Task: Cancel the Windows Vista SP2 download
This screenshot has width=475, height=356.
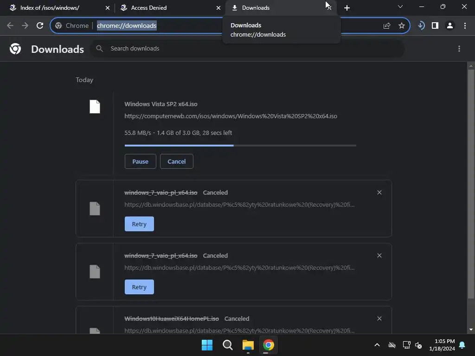Action: [177, 161]
